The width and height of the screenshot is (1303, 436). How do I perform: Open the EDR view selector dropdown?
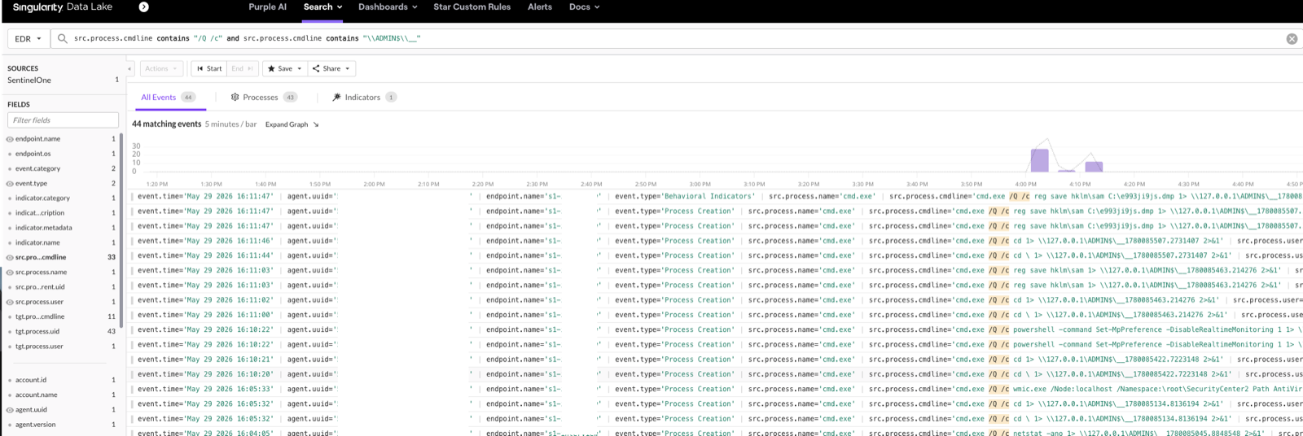pos(28,38)
